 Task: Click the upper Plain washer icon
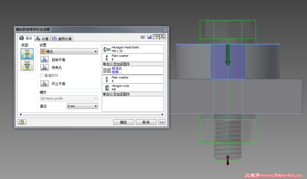(107, 58)
